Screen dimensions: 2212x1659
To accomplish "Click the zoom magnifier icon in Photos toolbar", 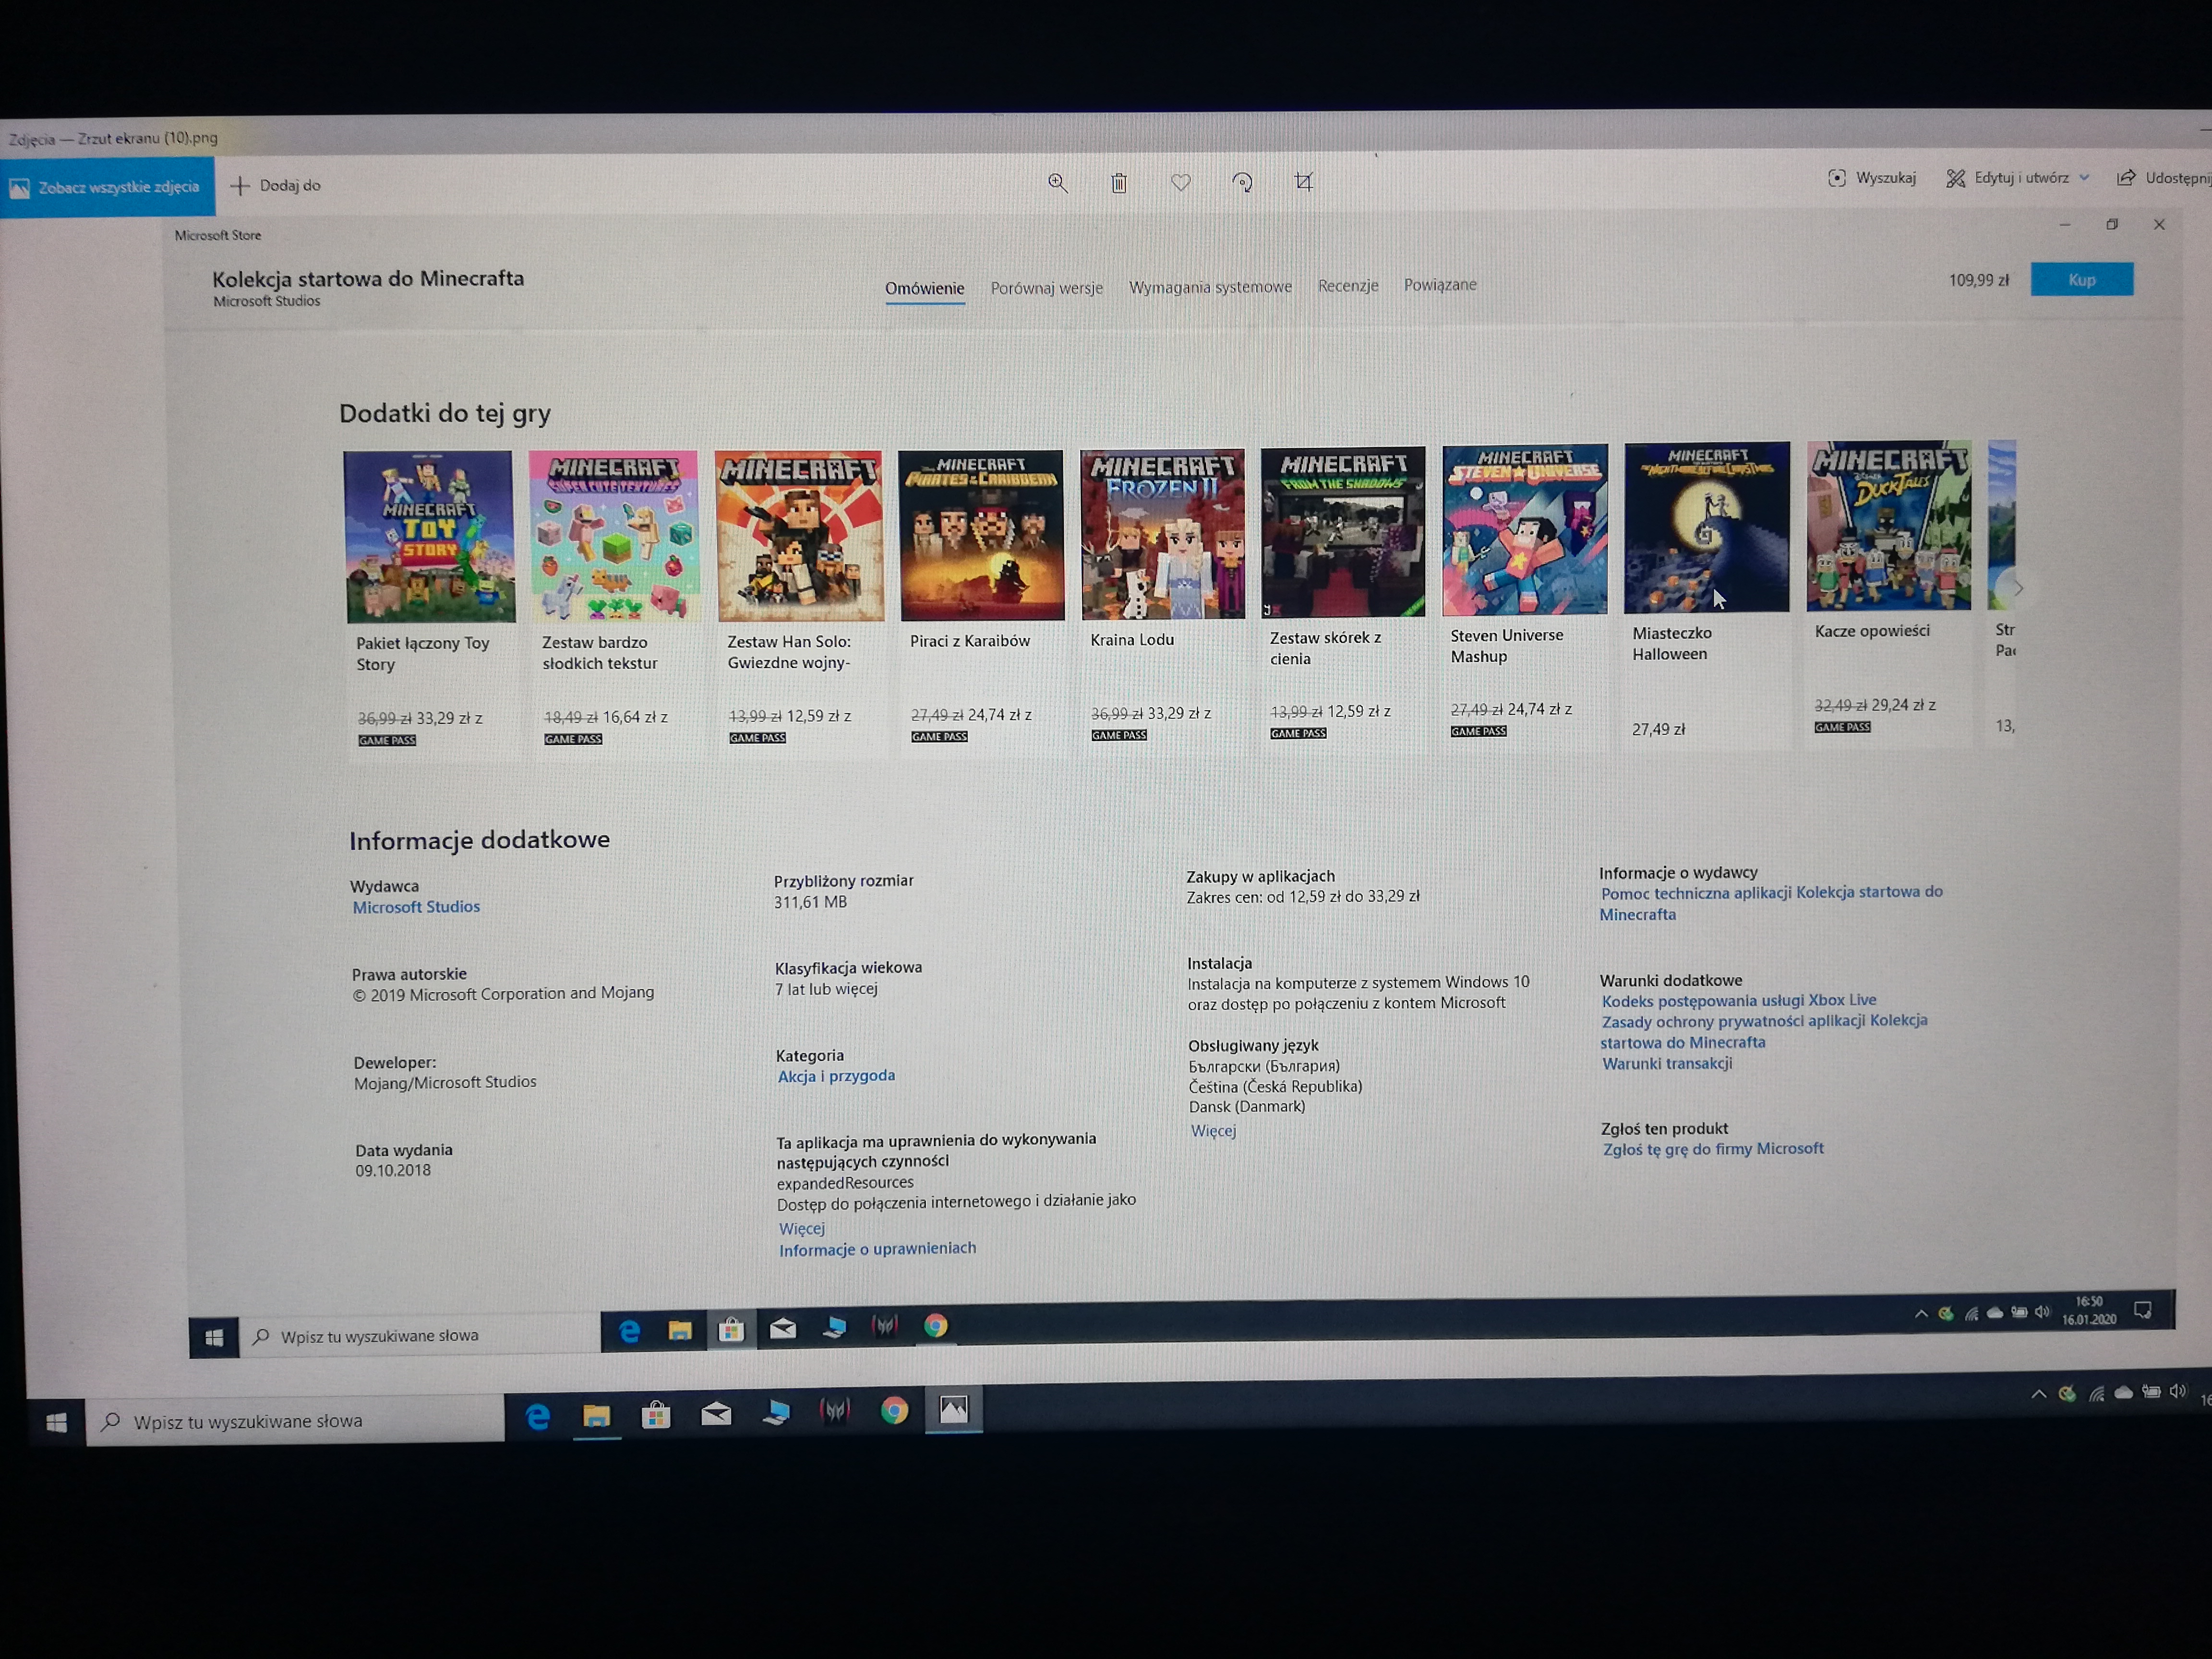I will click(x=1057, y=183).
